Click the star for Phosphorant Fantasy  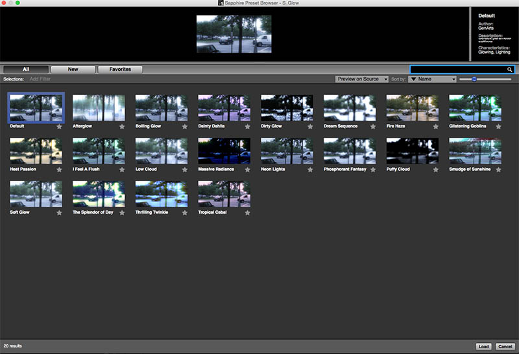coord(373,170)
